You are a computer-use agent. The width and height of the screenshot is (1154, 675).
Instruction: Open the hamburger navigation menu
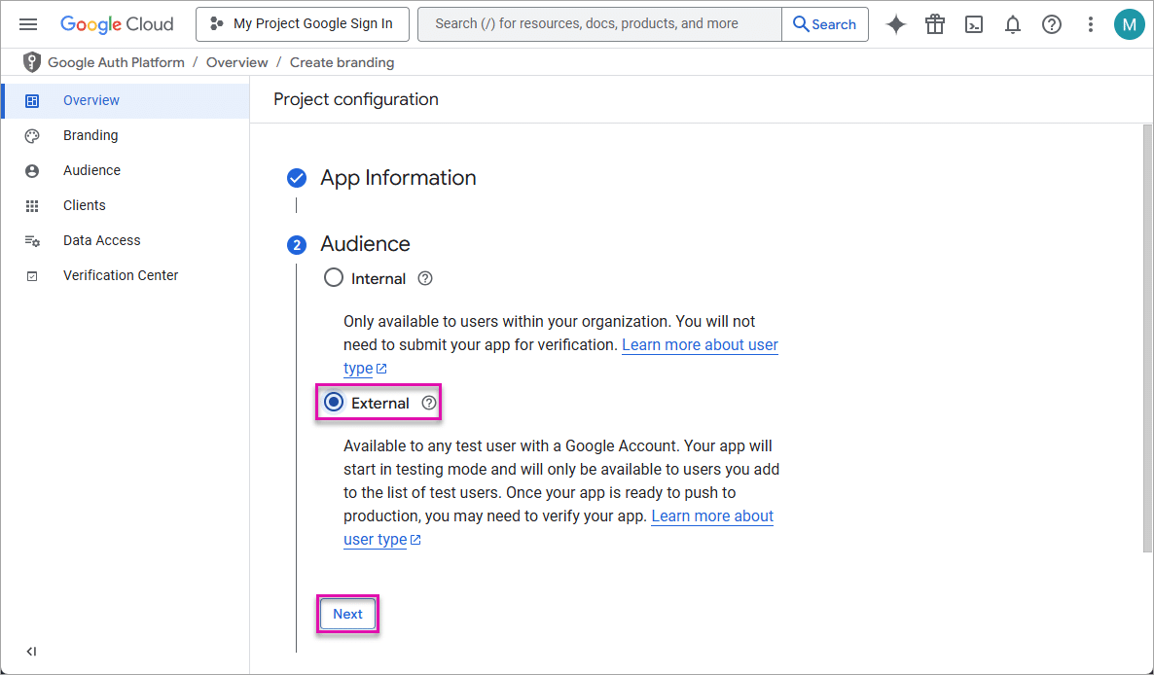(x=28, y=23)
